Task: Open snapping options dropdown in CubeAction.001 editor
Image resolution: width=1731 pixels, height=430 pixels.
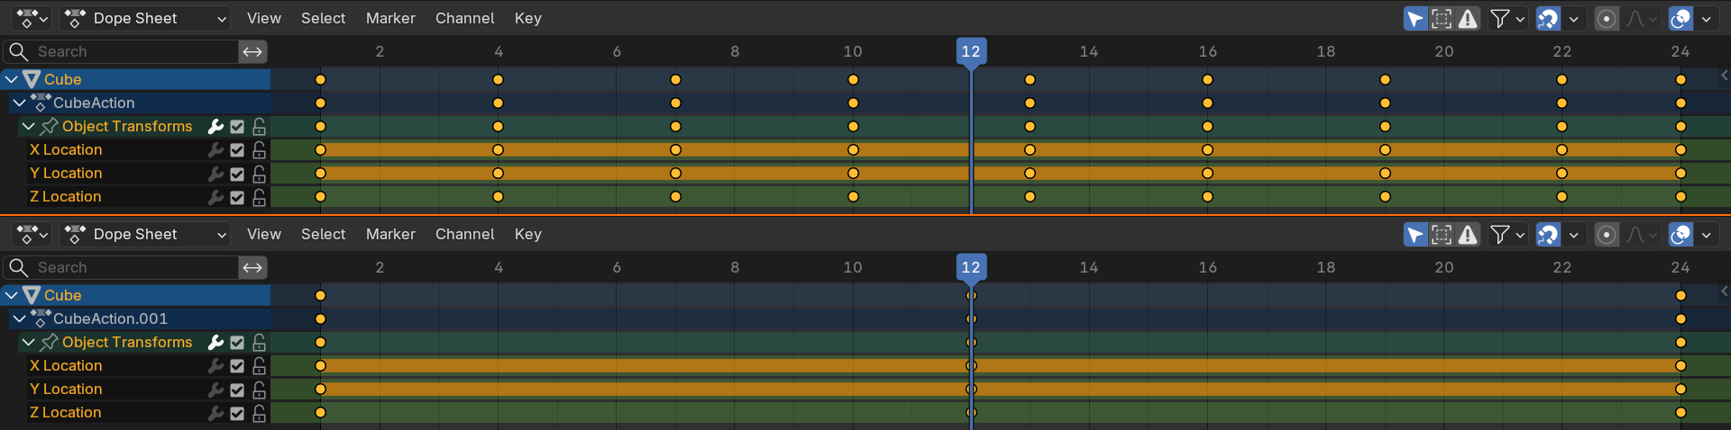Action: [x=1573, y=234]
